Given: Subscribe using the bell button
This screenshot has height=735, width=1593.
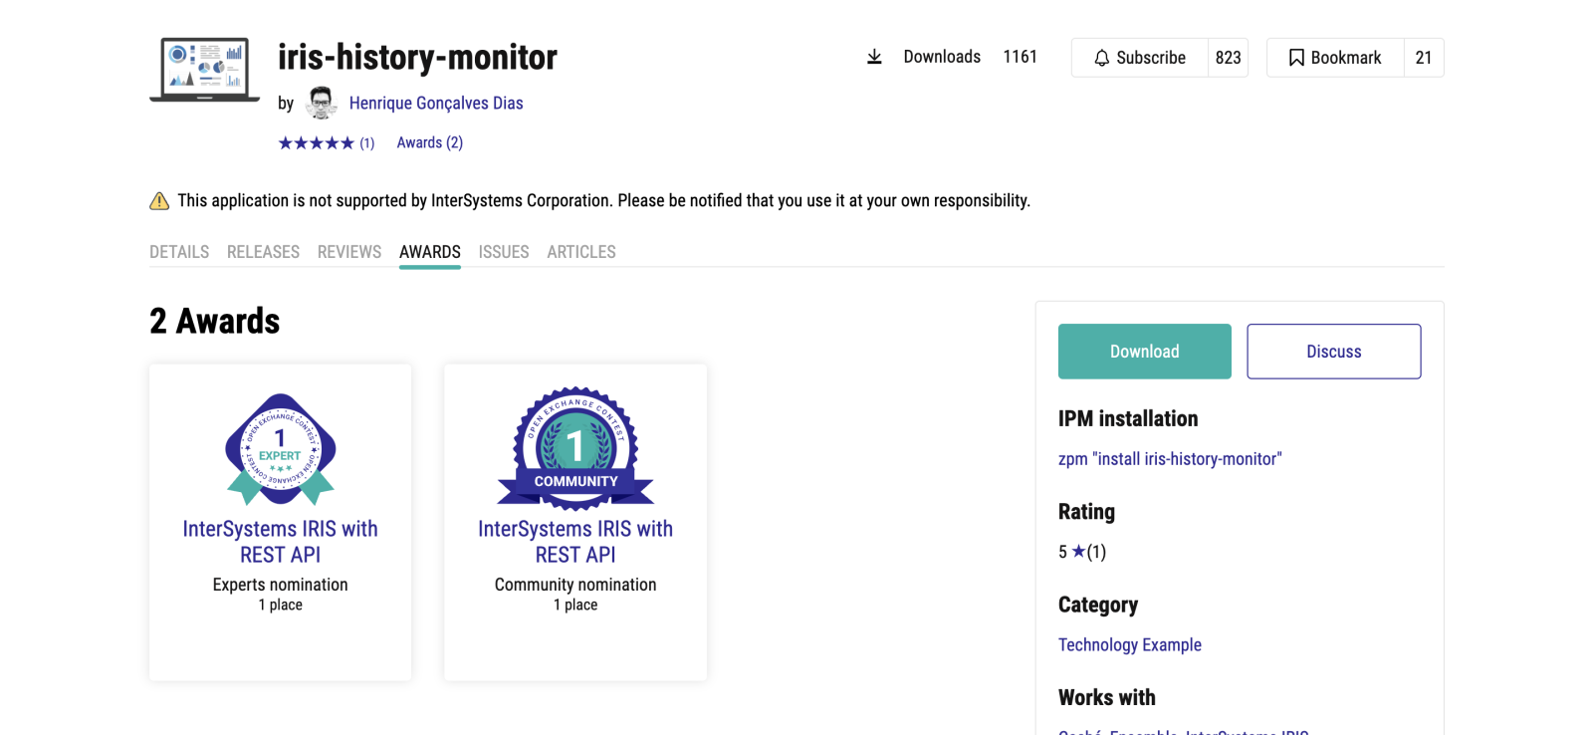Looking at the screenshot, I should [x=1140, y=58].
